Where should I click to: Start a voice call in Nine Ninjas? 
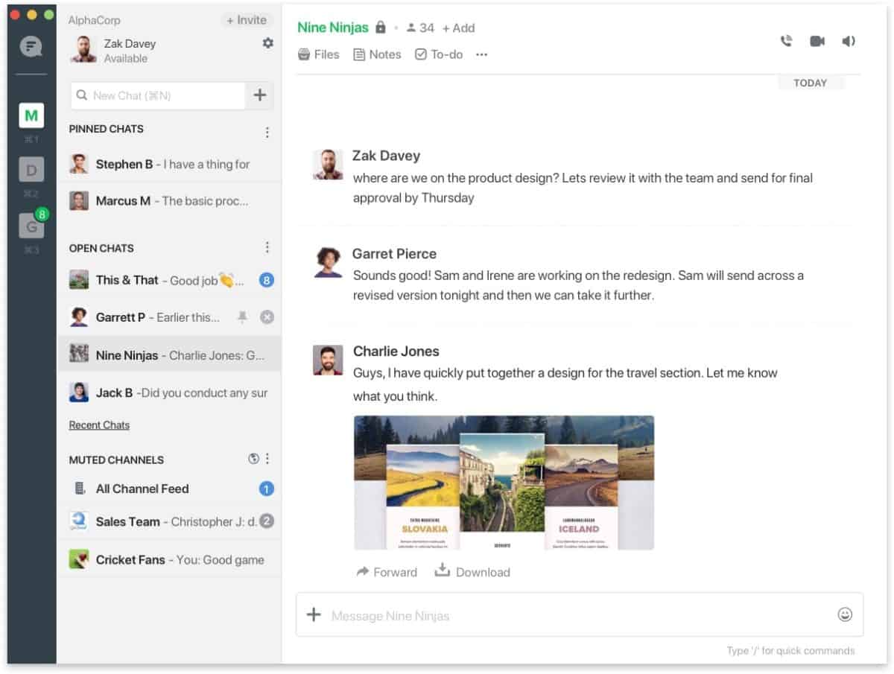pyautogui.click(x=785, y=42)
